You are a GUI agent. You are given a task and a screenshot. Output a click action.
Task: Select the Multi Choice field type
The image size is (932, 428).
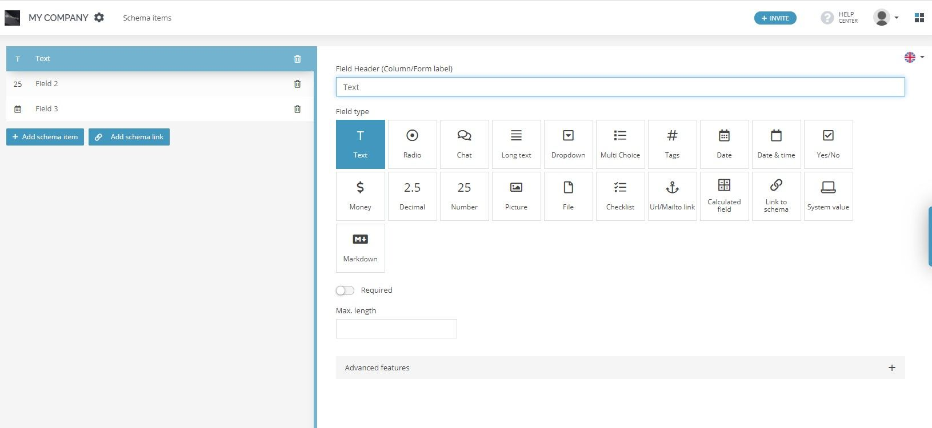620,144
